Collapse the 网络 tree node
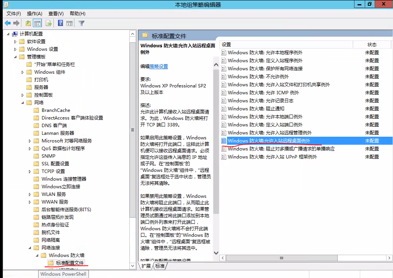The image size is (393, 278). [x=23, y=103]
